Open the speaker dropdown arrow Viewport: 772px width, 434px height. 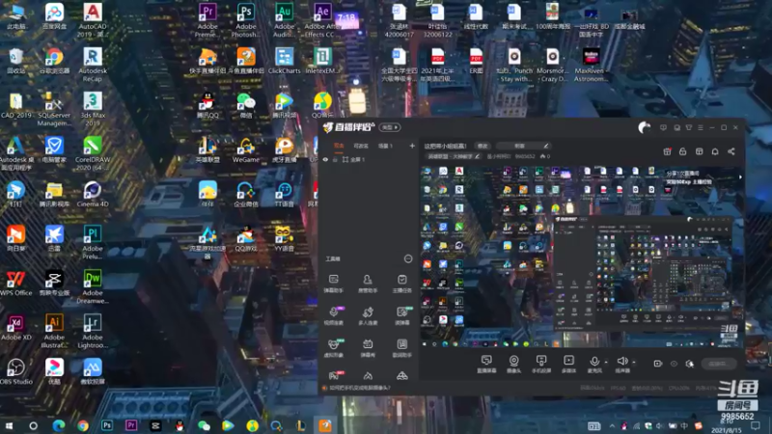(x=634, y=363)
